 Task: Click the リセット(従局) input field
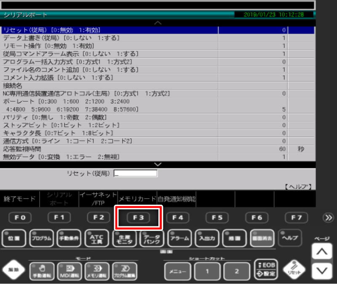tap(135, 173)
